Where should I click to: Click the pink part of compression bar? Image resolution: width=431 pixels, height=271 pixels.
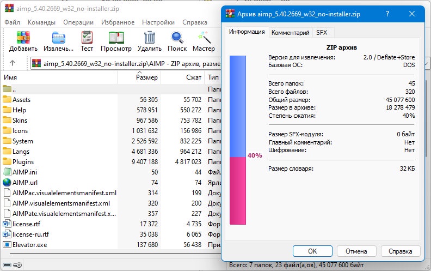[x=238, y=191]
